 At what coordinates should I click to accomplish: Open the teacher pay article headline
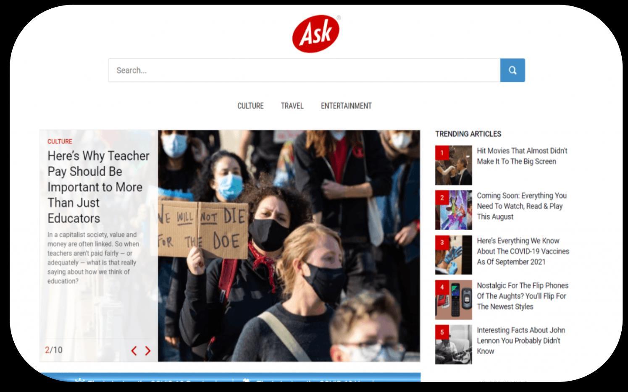(98, 187)
